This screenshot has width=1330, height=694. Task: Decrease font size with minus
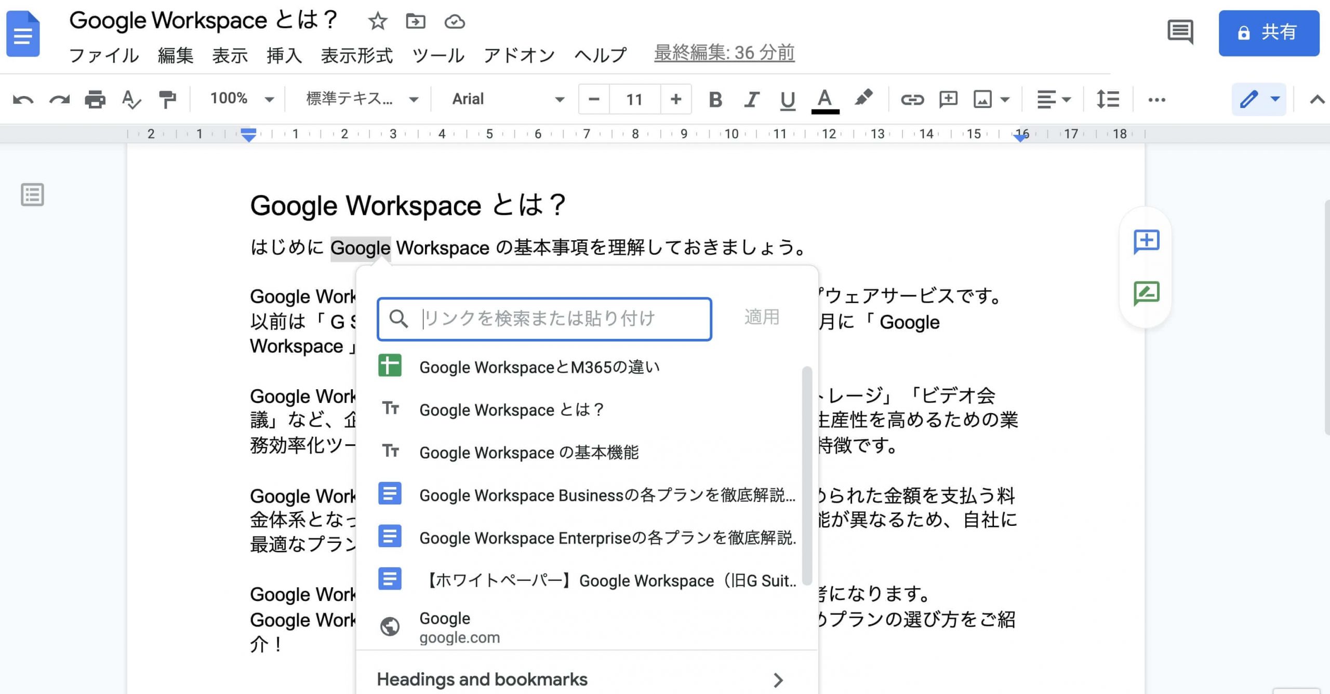[x=594, y=99]
